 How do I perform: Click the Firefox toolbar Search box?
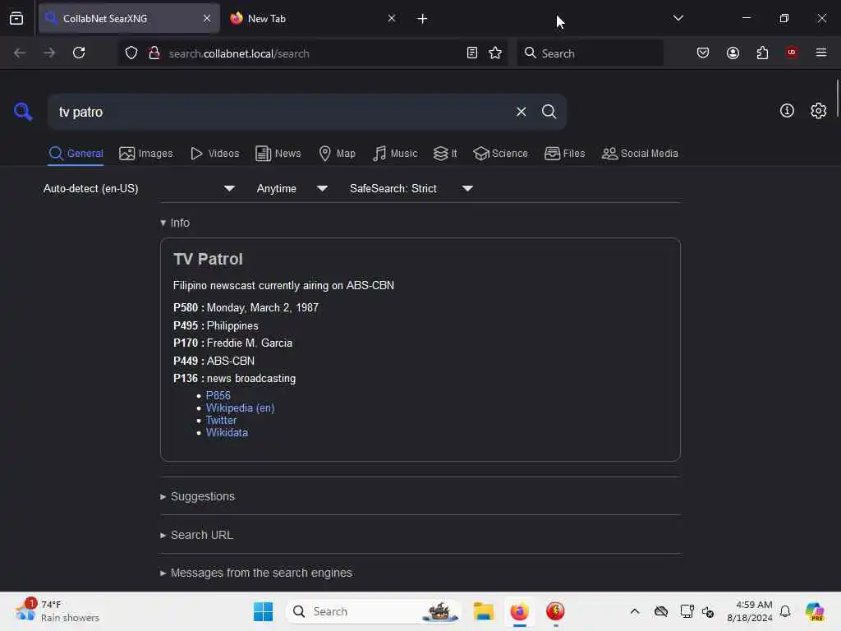point(590,53)
